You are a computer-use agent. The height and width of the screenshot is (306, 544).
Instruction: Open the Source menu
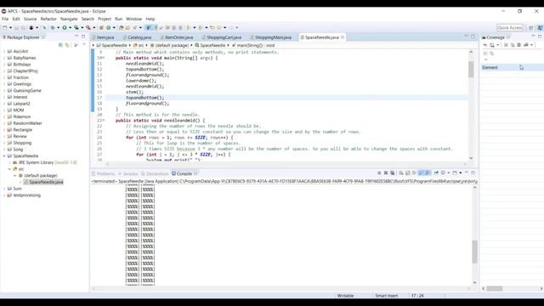[x=30, y=19]
